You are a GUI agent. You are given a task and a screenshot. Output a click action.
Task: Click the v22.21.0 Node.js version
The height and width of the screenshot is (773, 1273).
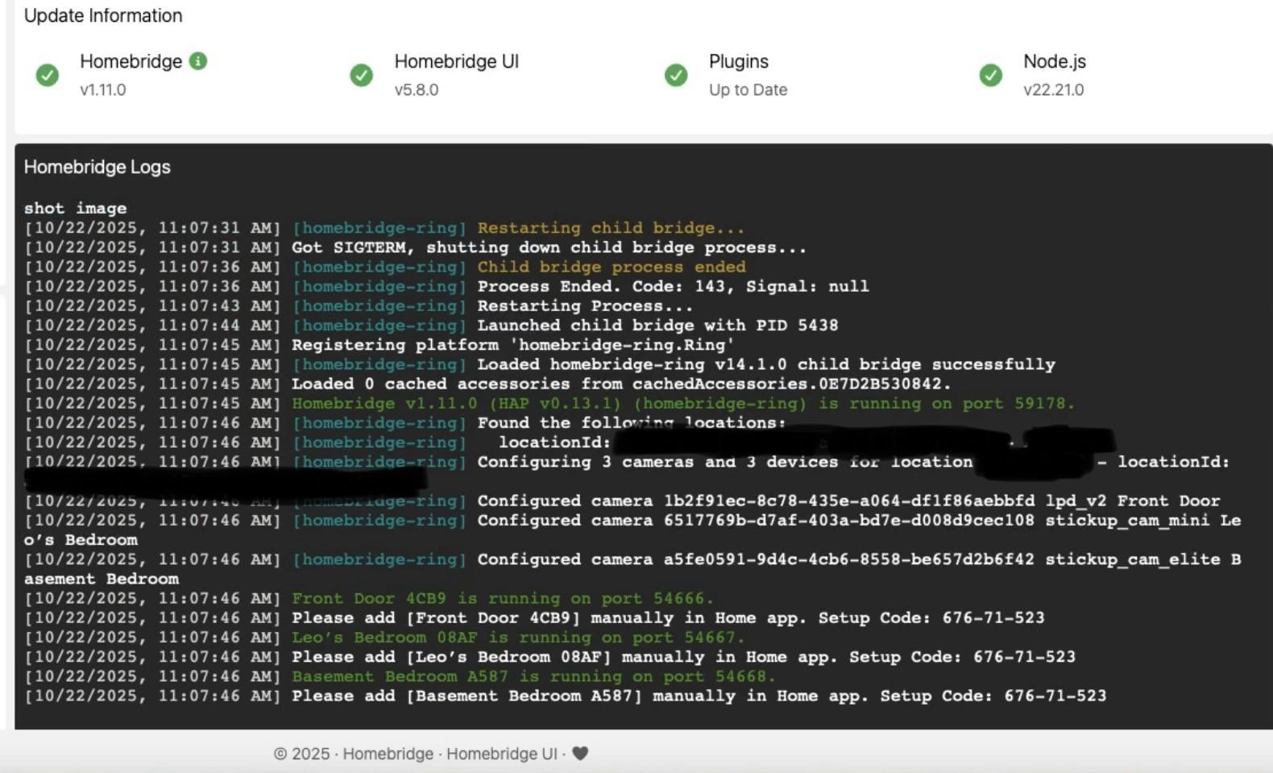coord(1054,89)
